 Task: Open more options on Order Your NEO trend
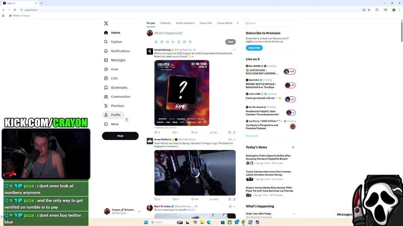click(294, 214)
